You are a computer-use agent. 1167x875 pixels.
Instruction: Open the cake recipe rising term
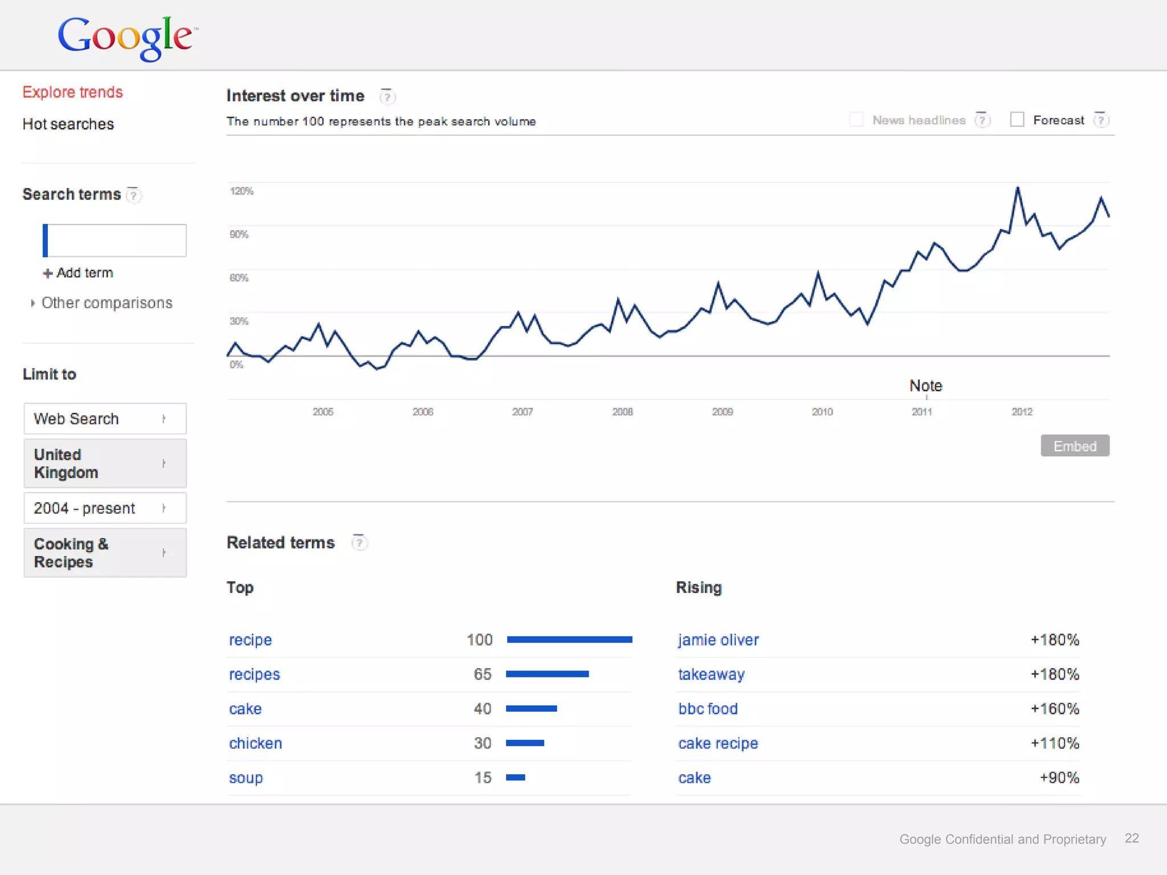click(718, 743)
